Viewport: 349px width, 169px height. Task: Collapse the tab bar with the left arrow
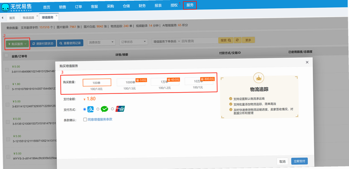point(2,17)
